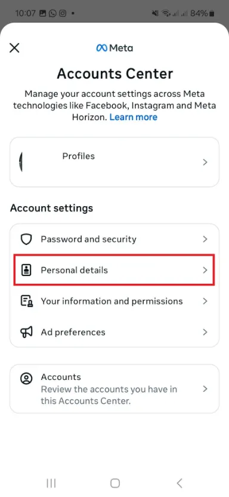Screen dimensions: 229x497
Task: Click the person circle icon for Accounts
Action: [26, 379]
